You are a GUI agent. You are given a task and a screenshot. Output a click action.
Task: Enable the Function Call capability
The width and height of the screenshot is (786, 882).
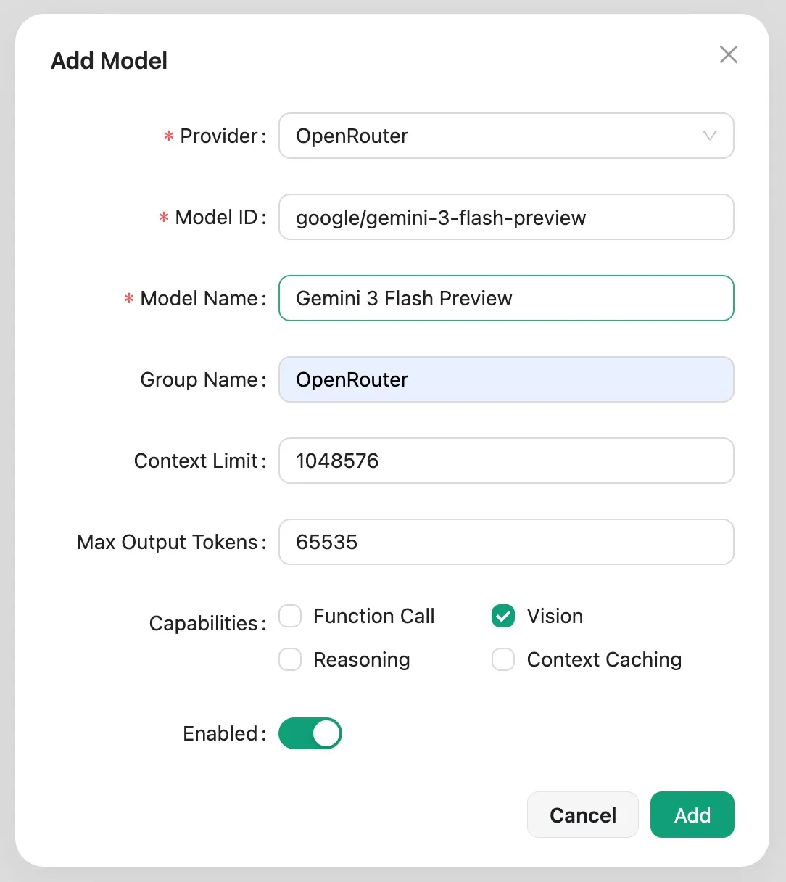point(290,616)
